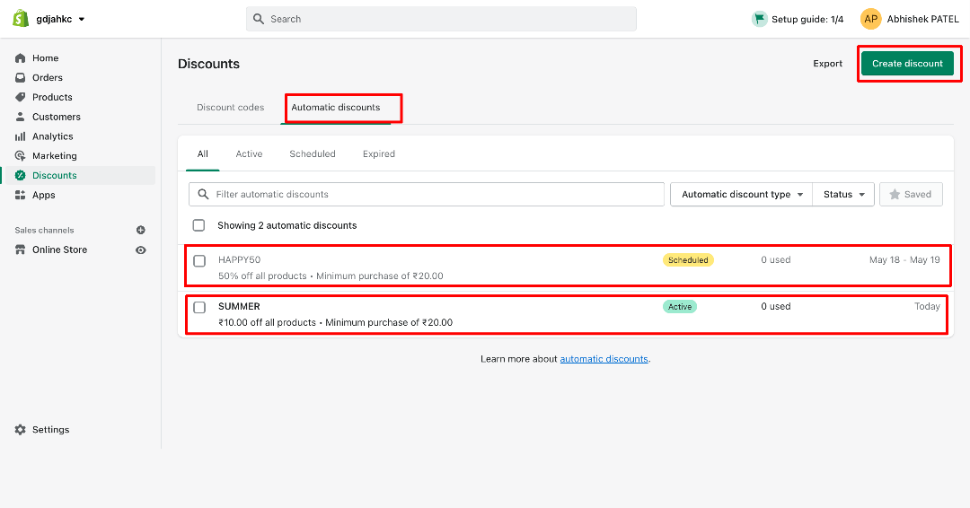Screen dimensions: 970x508
Task: Show Expired discounts tab
Action: click(x=379, y=153)
